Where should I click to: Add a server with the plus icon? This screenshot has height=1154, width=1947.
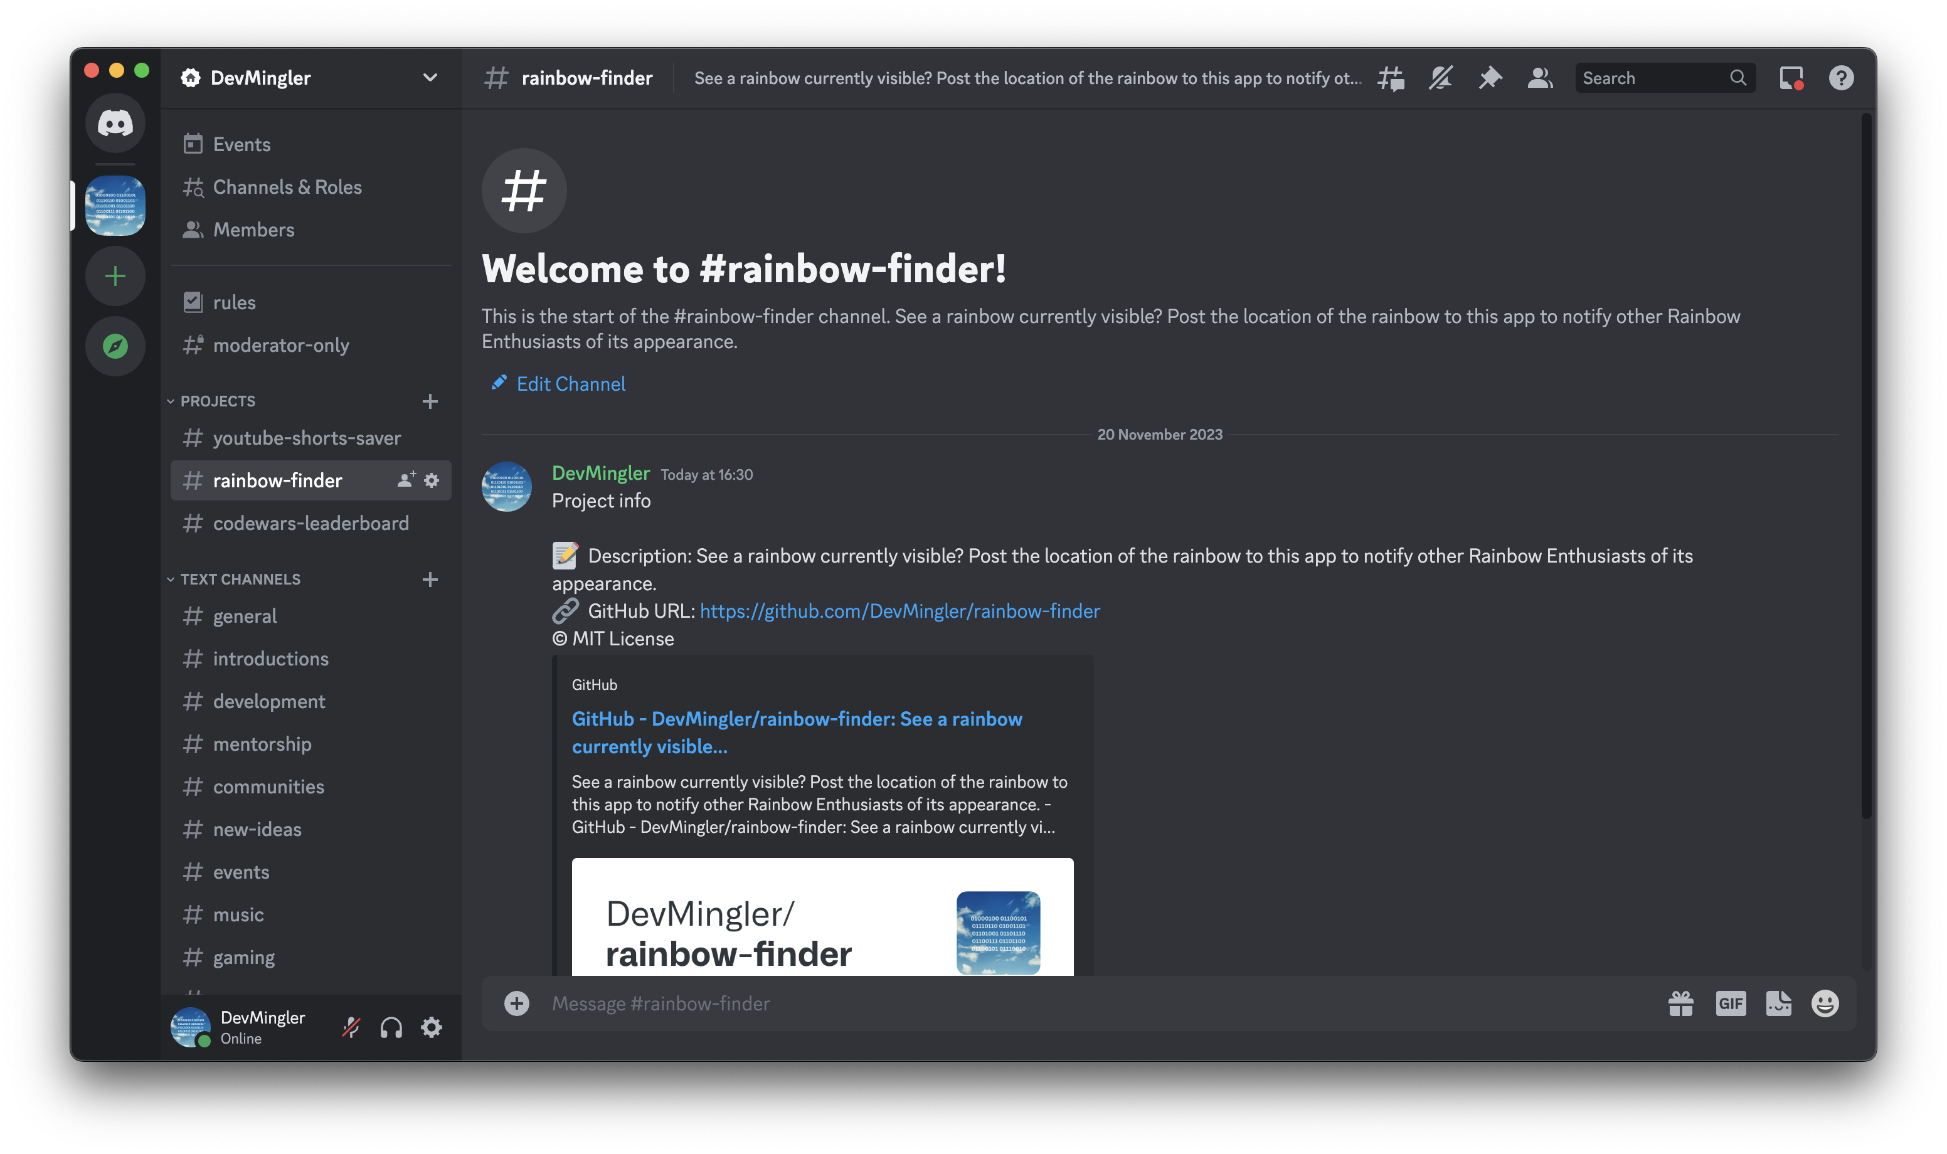[x=115, y=276]
